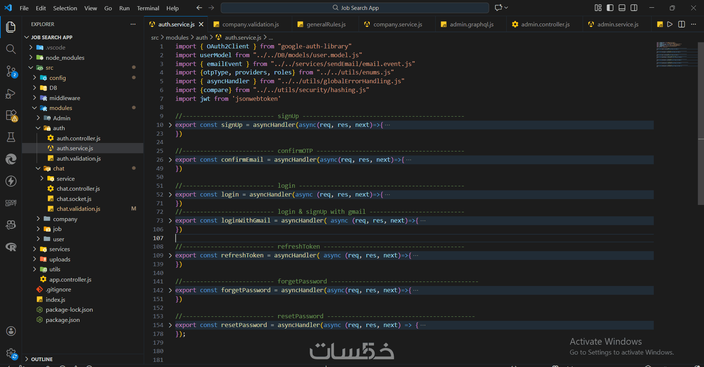Image resolution: width=704 pixels, height=367 pixels.
Task: Open Explorer Views and More Actions
Action: point(133,24)
